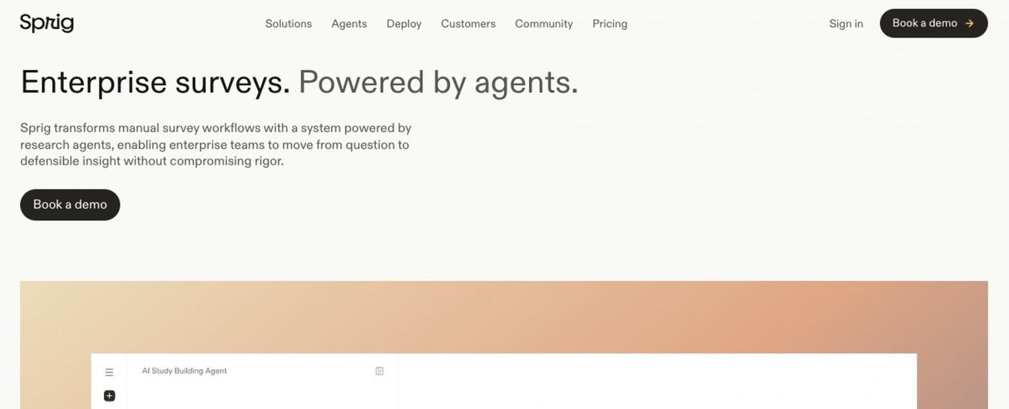The width and height of the screenshot is (1009, 409).
Task: Click Book a demo under the hero text
Action: coord(70,204)
